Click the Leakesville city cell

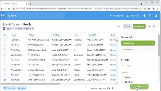click(x=77, y=65)
